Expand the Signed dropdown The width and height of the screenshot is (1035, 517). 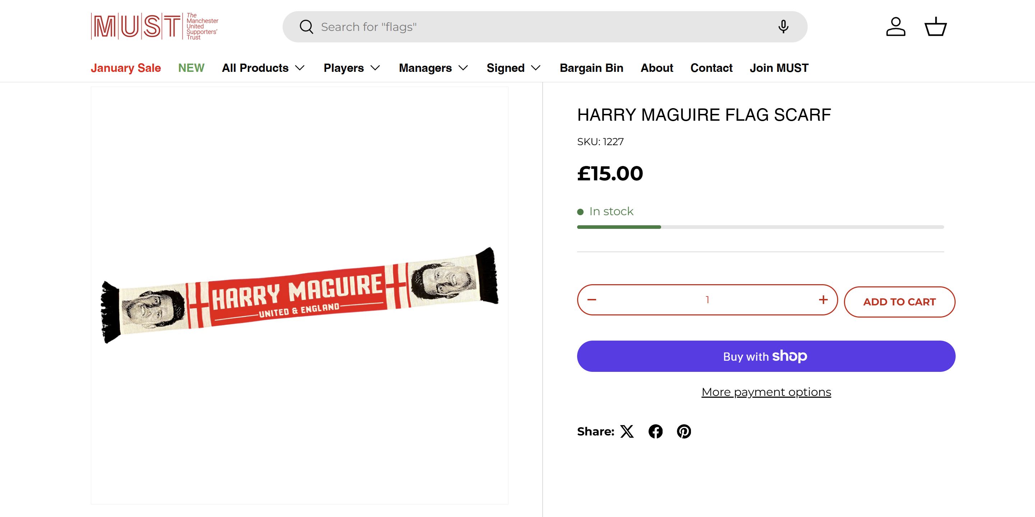[x=514, y=68]
